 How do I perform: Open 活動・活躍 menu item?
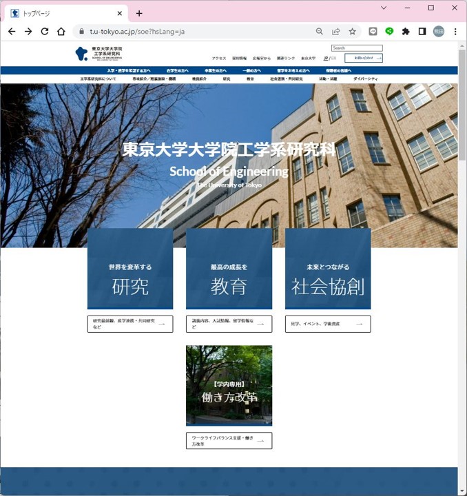[328, 79]
